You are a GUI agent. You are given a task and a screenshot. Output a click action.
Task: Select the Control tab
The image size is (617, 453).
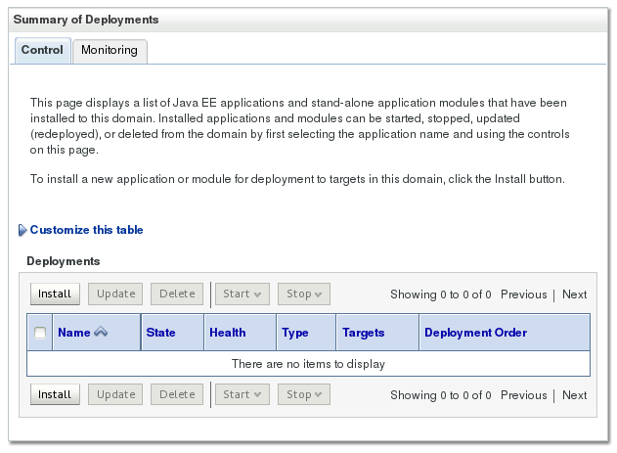(x=42, y=50)
